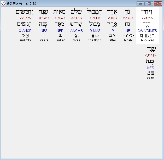This screenshot has width=164, height=160.
Task: Click <8141> in the 년을 column
Action: (150, 55)
